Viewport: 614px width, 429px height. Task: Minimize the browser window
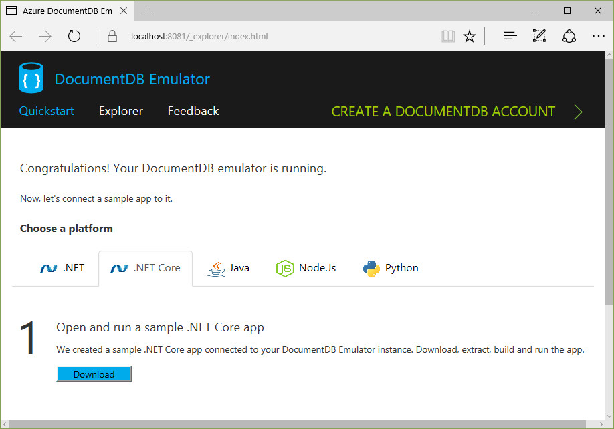536,11
